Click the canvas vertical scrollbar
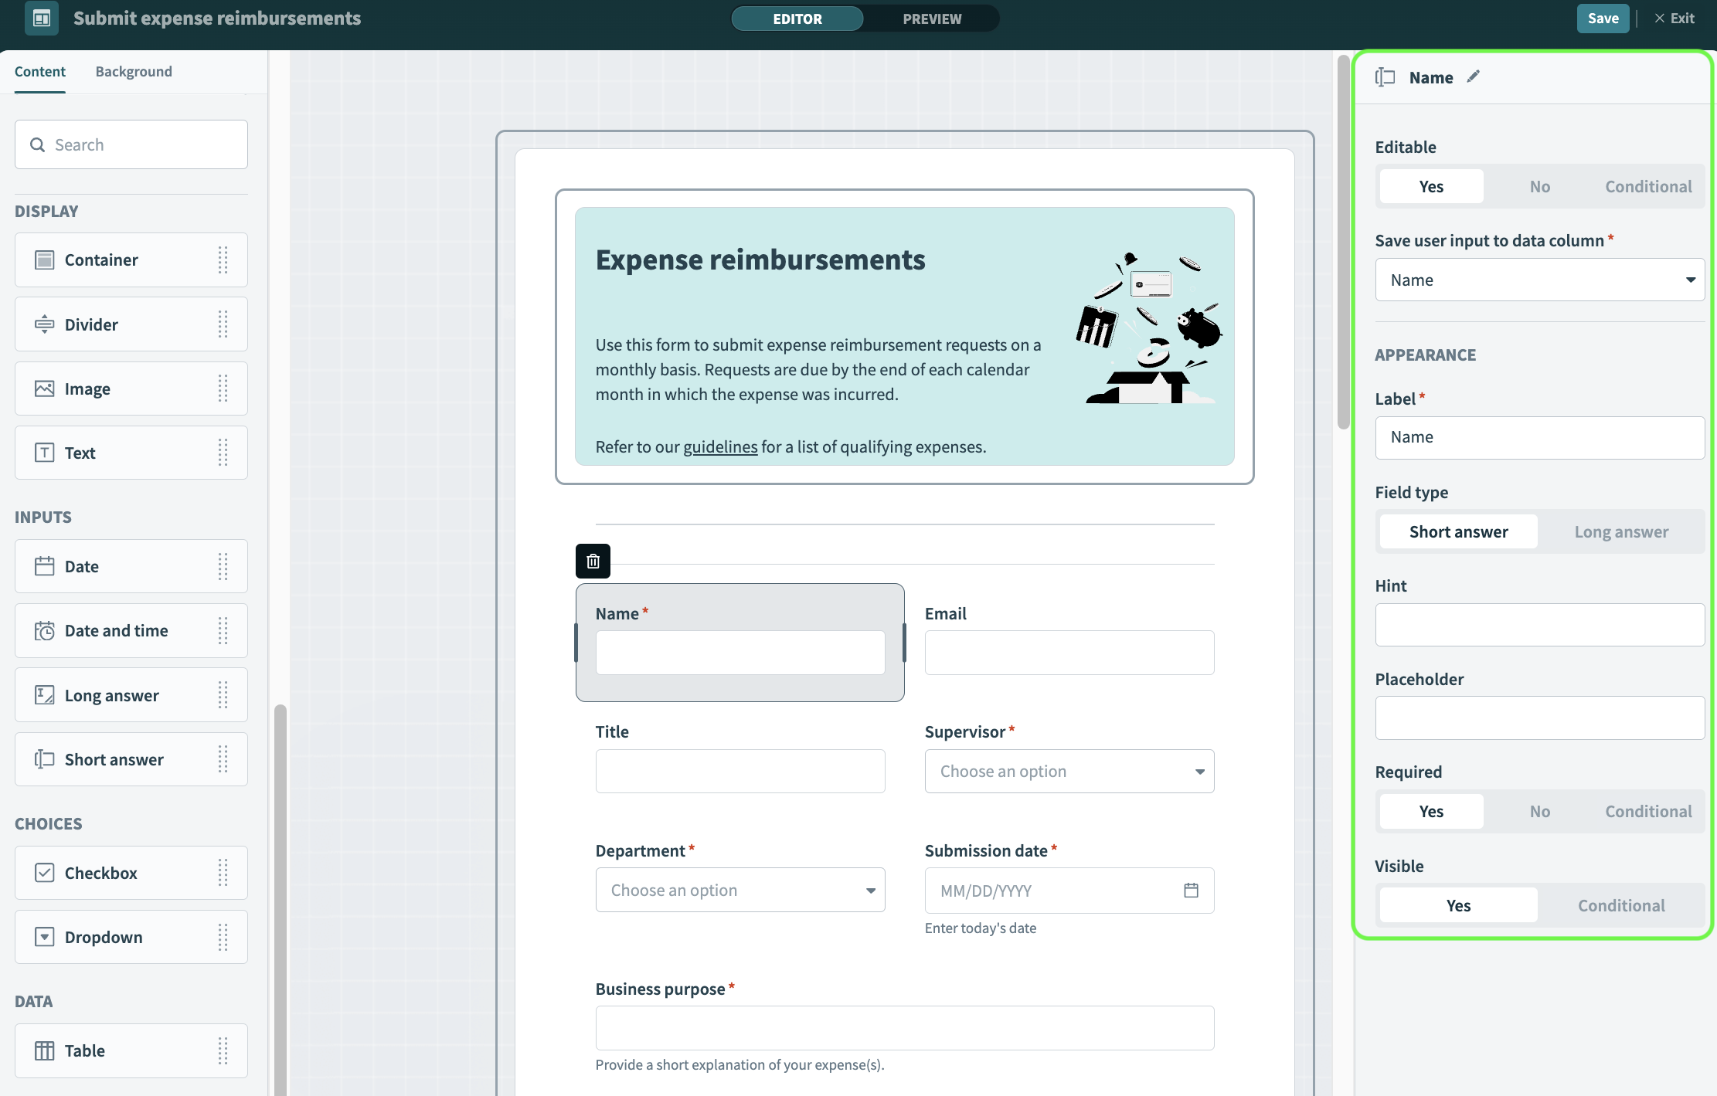The height and width of the screenshot is (1096, 1717). pyautogui.click(x=1343, y=241)
